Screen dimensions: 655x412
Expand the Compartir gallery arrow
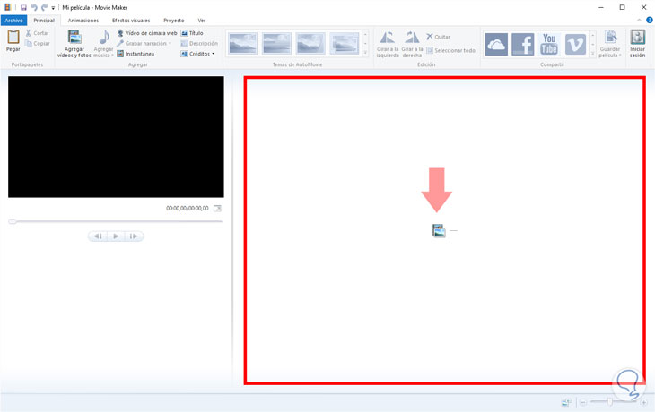pos(593,54)
